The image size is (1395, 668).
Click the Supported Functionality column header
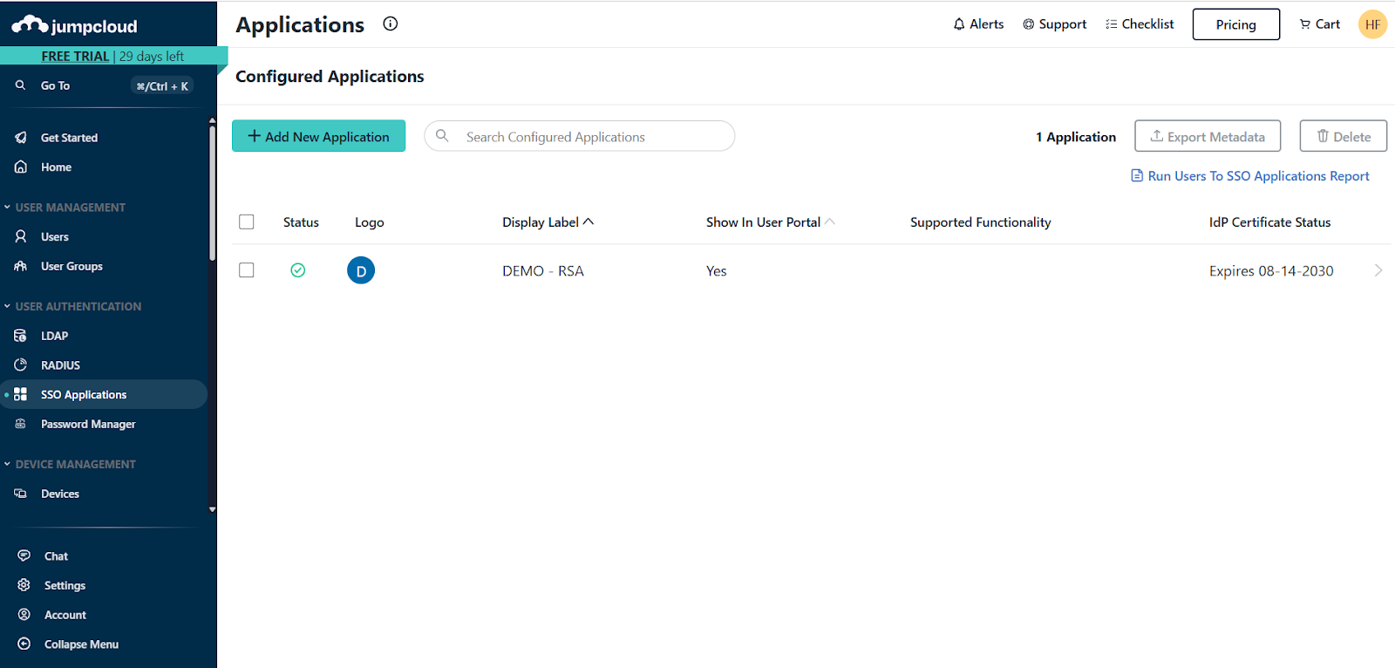pos(980,222)
